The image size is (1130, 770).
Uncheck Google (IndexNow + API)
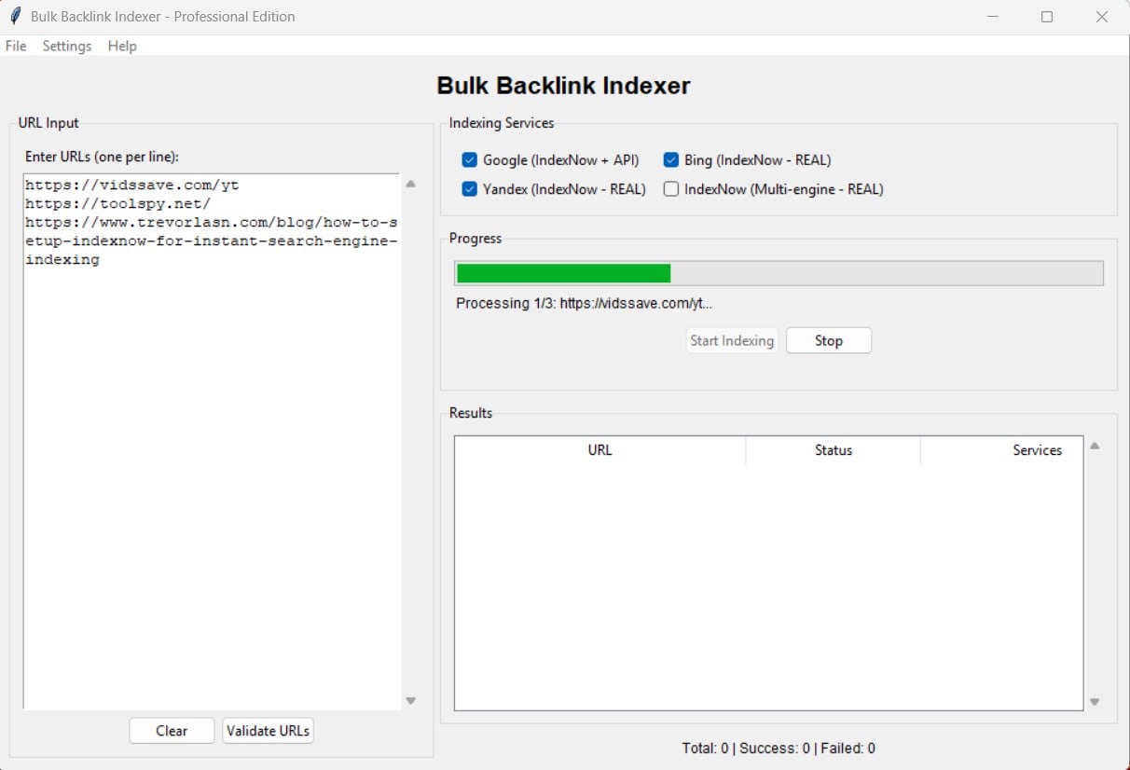469,159
